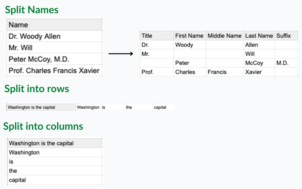This screenshot has height=189, width=302.
Task: Select the Prof. Charles Francis Xavier cell
Action: click(54, 71)
